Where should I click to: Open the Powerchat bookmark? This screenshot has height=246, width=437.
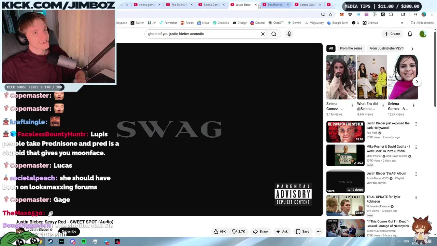[168, 23]
